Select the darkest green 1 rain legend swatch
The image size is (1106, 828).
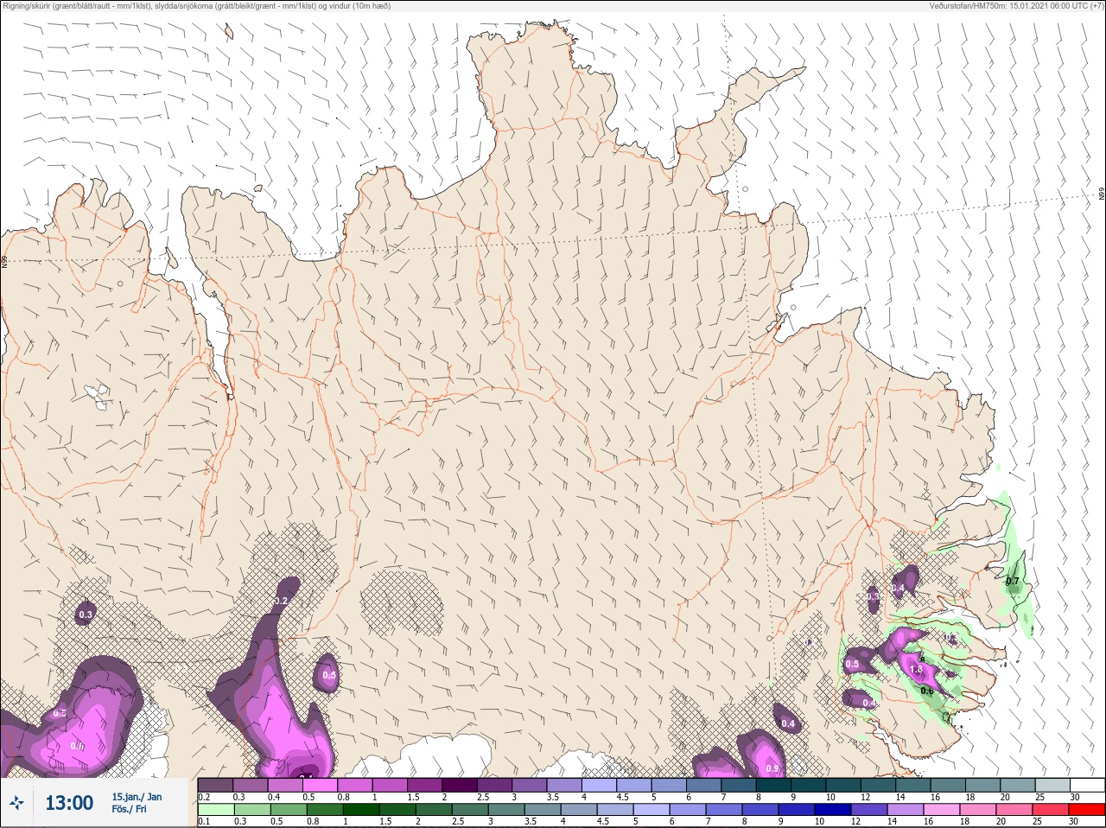[360, 810]
